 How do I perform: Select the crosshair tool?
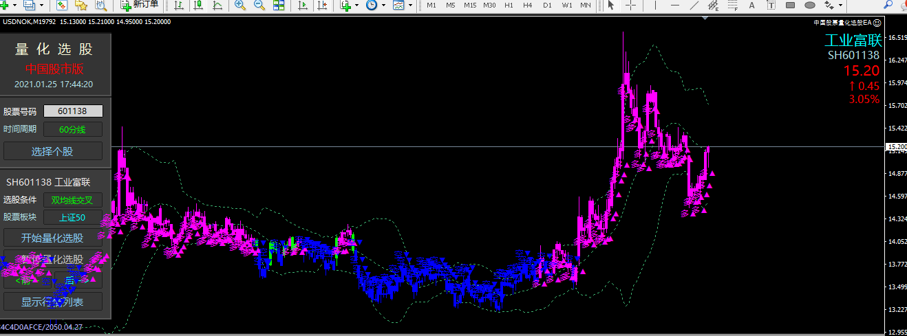pos(630,5)
